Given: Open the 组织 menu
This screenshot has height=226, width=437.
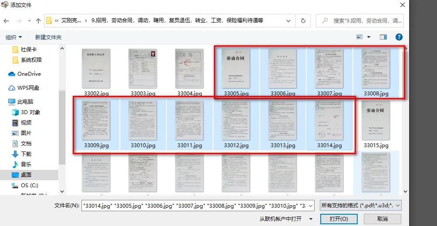Looking at the screenshot, I should (x=14, y=37).
